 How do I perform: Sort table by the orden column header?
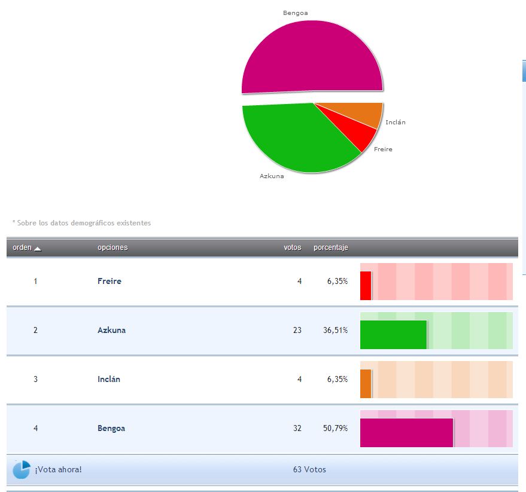22,247
